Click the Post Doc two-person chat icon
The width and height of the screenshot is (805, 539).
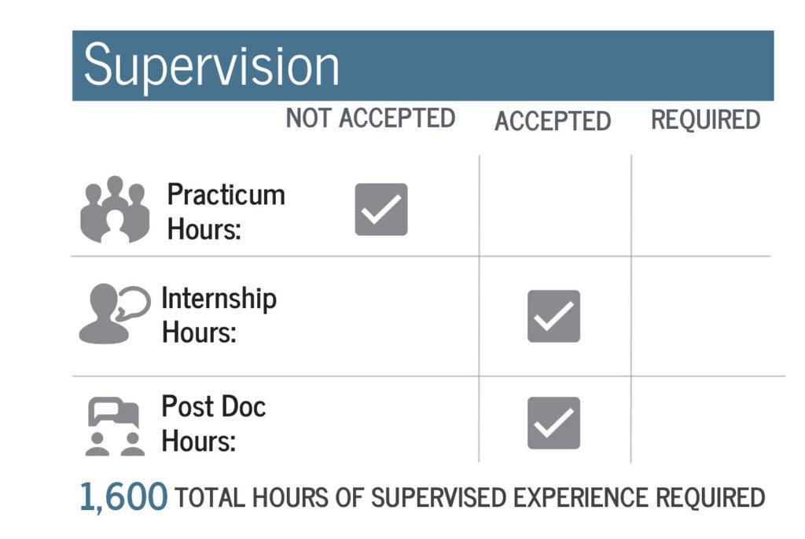[115, 427]
